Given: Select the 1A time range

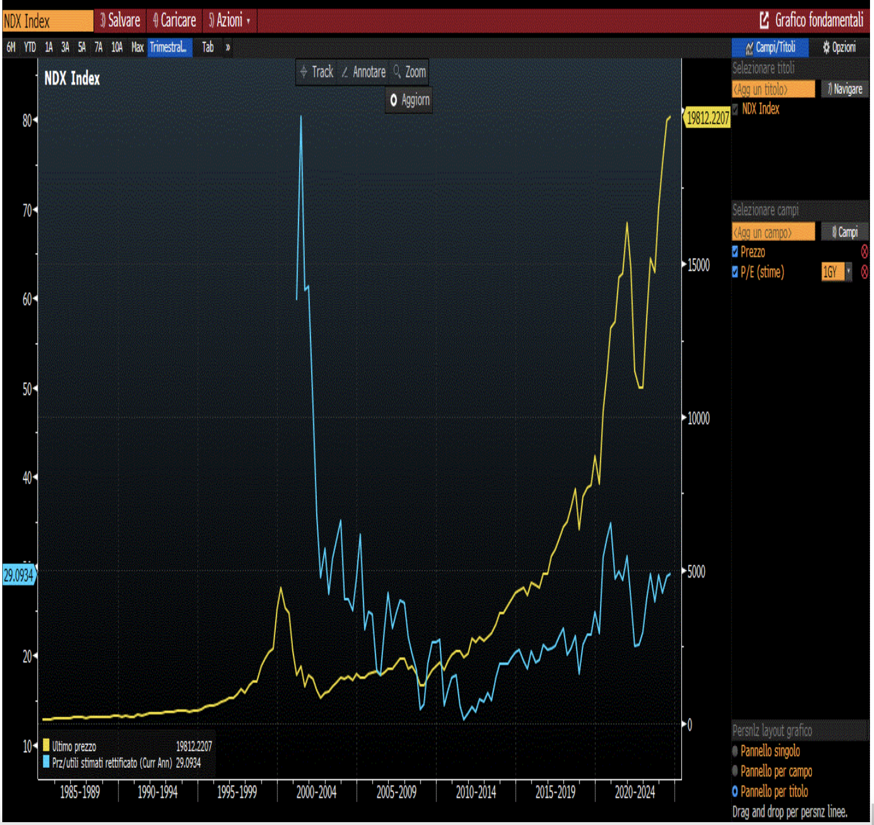Looking at the screenshot, I should tap(48, 47).
